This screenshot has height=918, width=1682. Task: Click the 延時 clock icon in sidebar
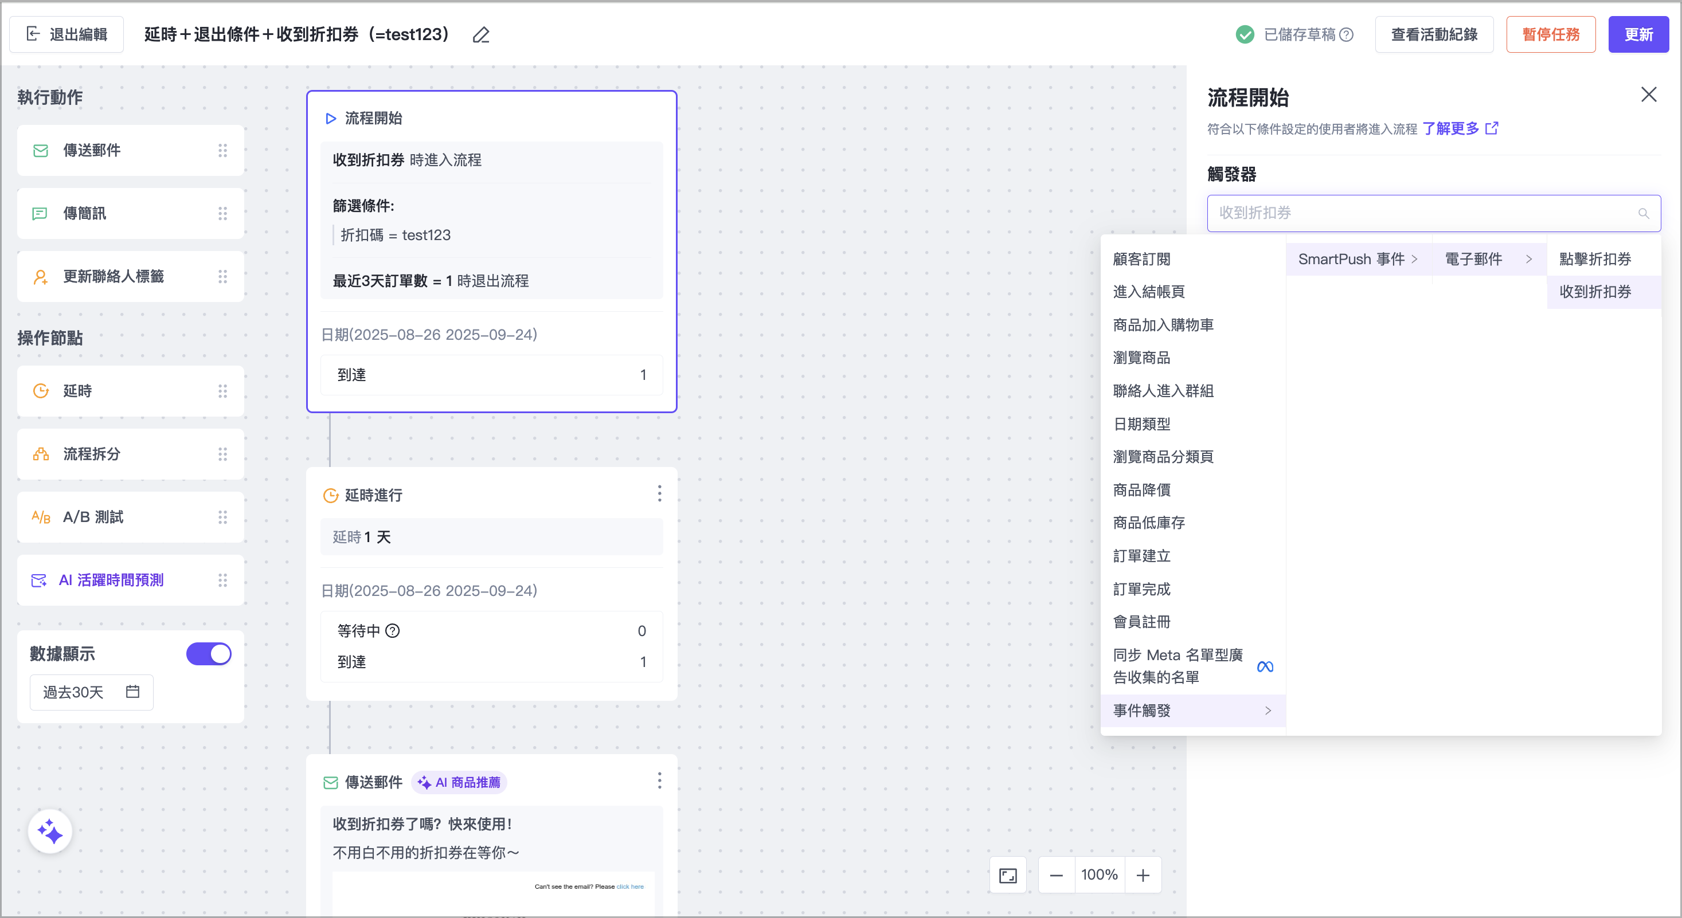coord(41,391)
